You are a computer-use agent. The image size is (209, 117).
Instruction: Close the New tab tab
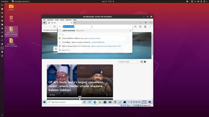71,23
